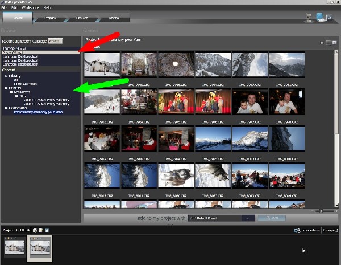Viewport: 341px width, 265px height.
Task: Collapse the Folders tree node
Action: click(6, 88)
